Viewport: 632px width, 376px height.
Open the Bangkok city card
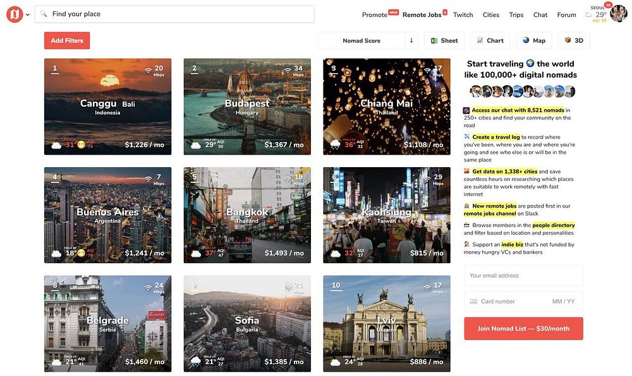(247, 215)
